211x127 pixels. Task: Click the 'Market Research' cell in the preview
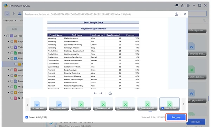71,38
